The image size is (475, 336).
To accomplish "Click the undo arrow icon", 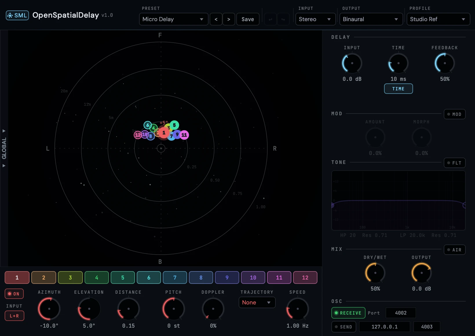I will [x=271, y=19].
